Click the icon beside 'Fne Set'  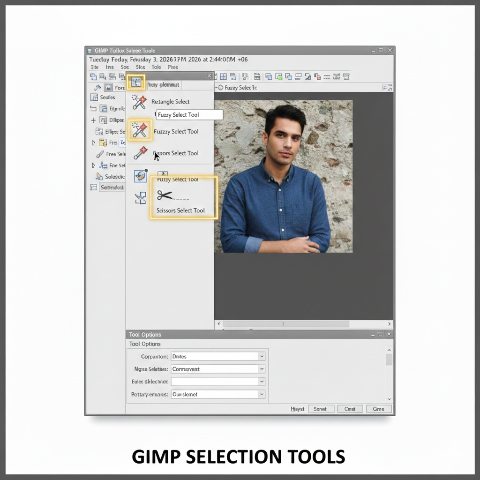(x=103, y=165)
